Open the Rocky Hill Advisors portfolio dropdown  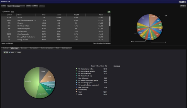[x=16, y=6]
